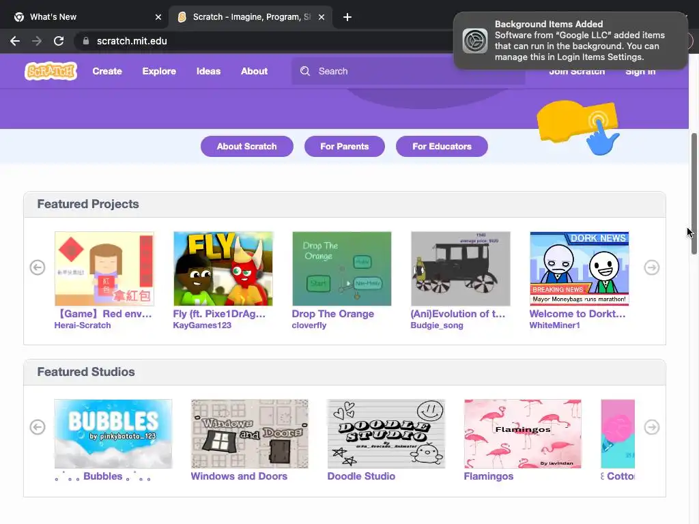Open the Doodle Studio thumbnail
The width and height of the screenshot is (699, 524).
386,433
